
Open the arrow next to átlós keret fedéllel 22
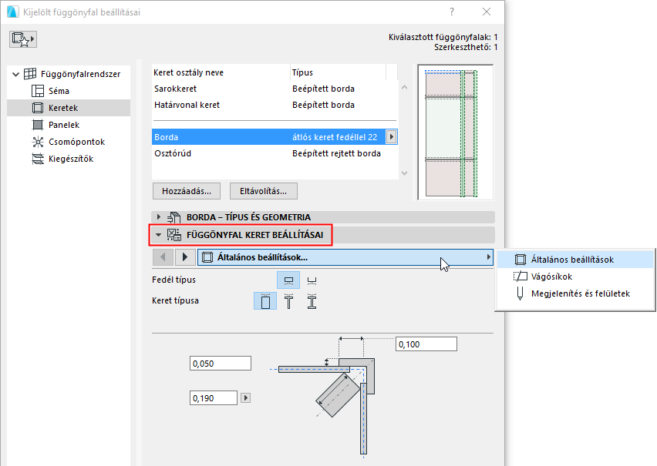[393, 136]
